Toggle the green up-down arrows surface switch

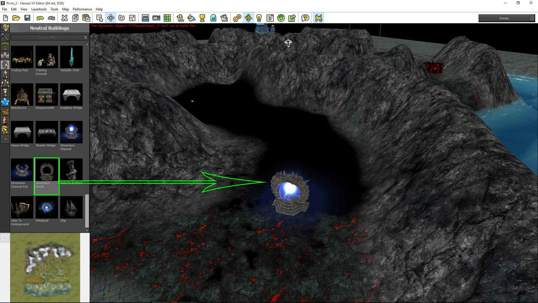coord(248,18)
